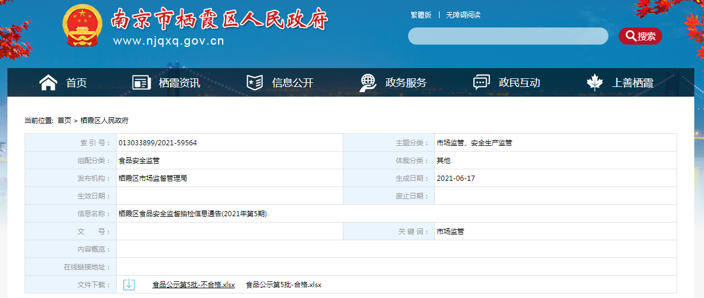Click the chat bubble icon beside 政民互动
704x298 pixels.
pyautogui.click(x=481, y=82)
